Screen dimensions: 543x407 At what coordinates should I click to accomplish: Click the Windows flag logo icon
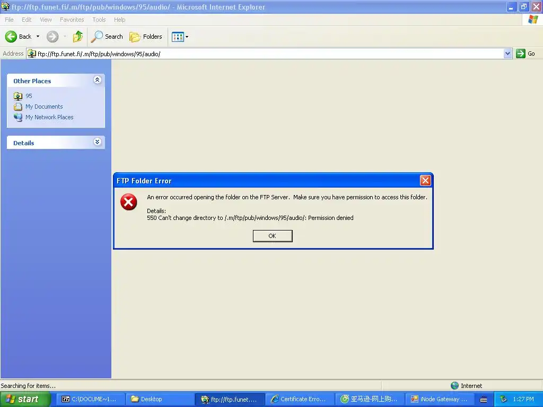coord(532,20)
